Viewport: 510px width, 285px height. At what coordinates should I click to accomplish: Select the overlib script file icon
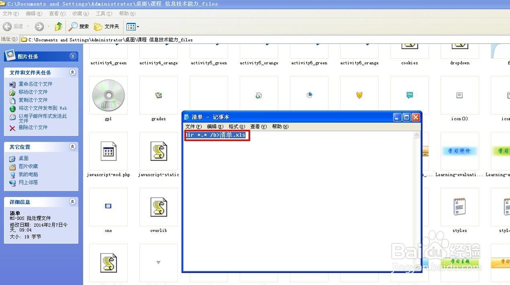tap(159, 207)
